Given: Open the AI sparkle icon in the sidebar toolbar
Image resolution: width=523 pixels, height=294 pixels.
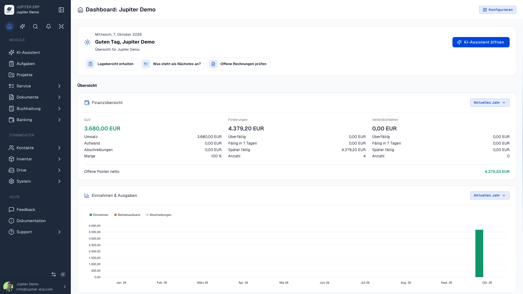Looking at the screenshot, I should pos(22,26).
